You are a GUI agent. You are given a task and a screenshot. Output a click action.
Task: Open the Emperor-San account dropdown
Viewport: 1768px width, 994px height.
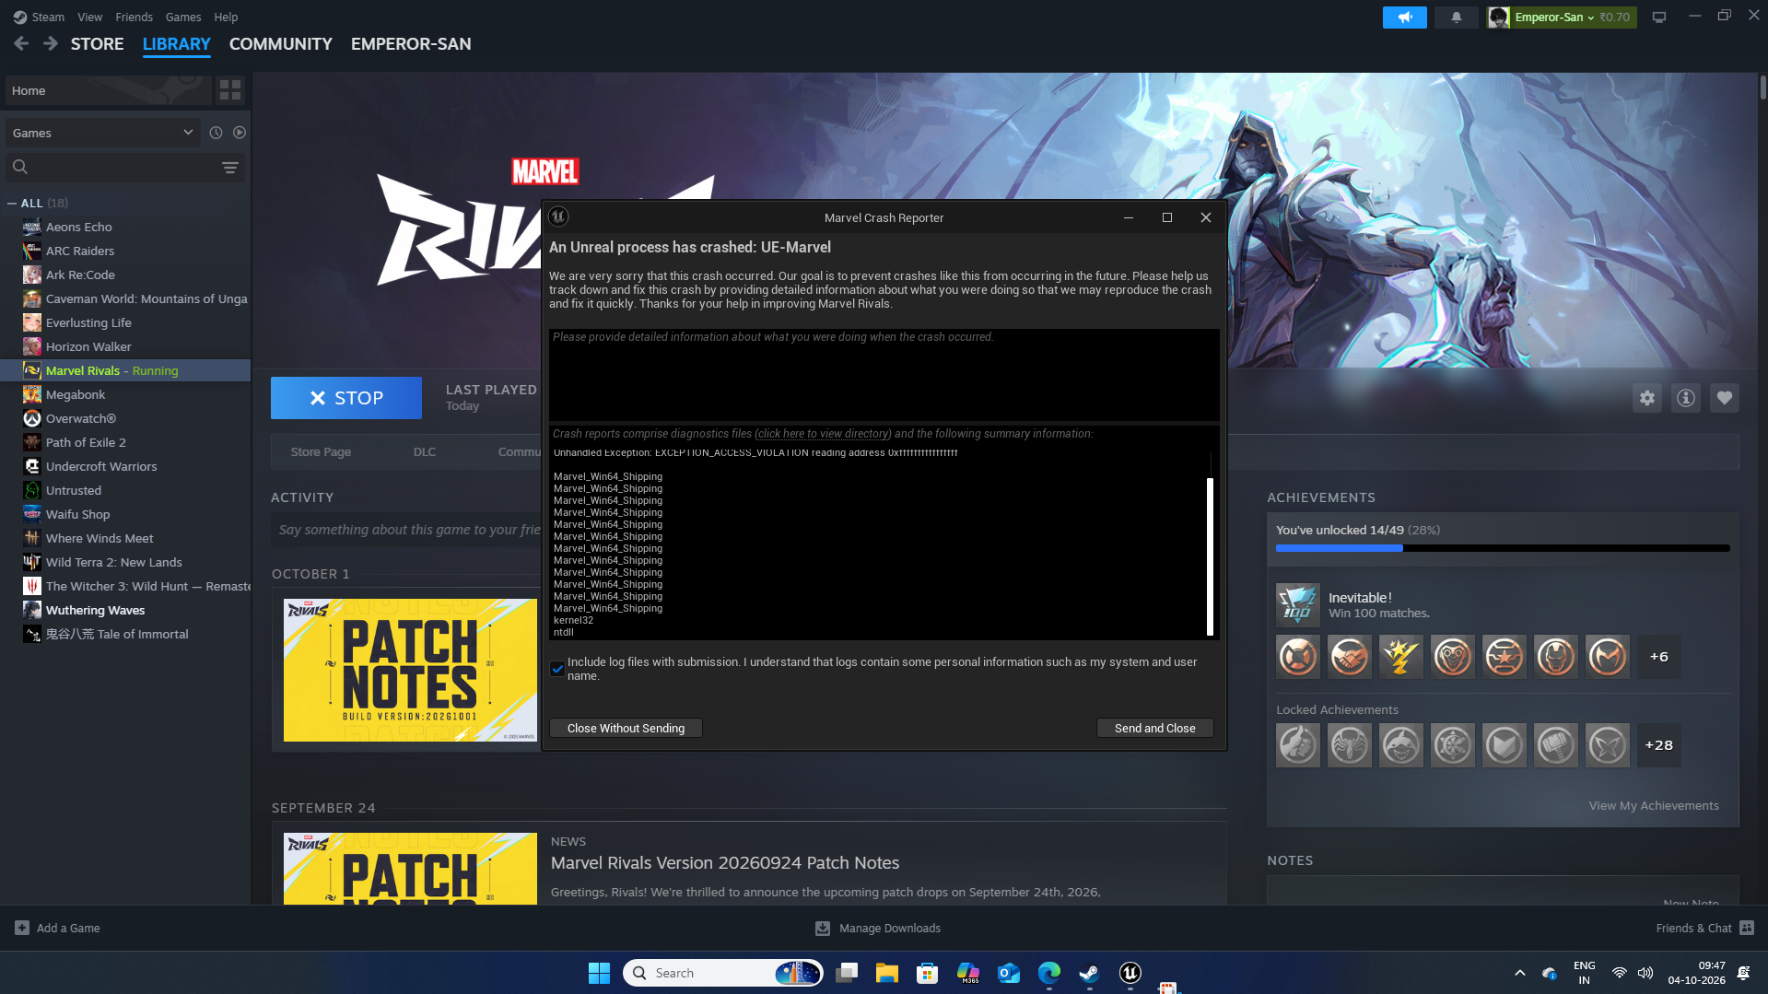(1561, 18)
